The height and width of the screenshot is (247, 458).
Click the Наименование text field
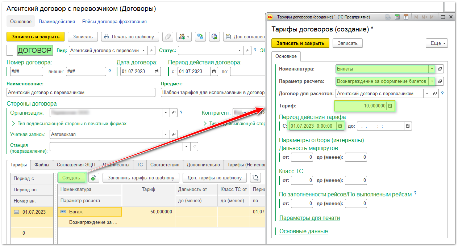[81, 93]
